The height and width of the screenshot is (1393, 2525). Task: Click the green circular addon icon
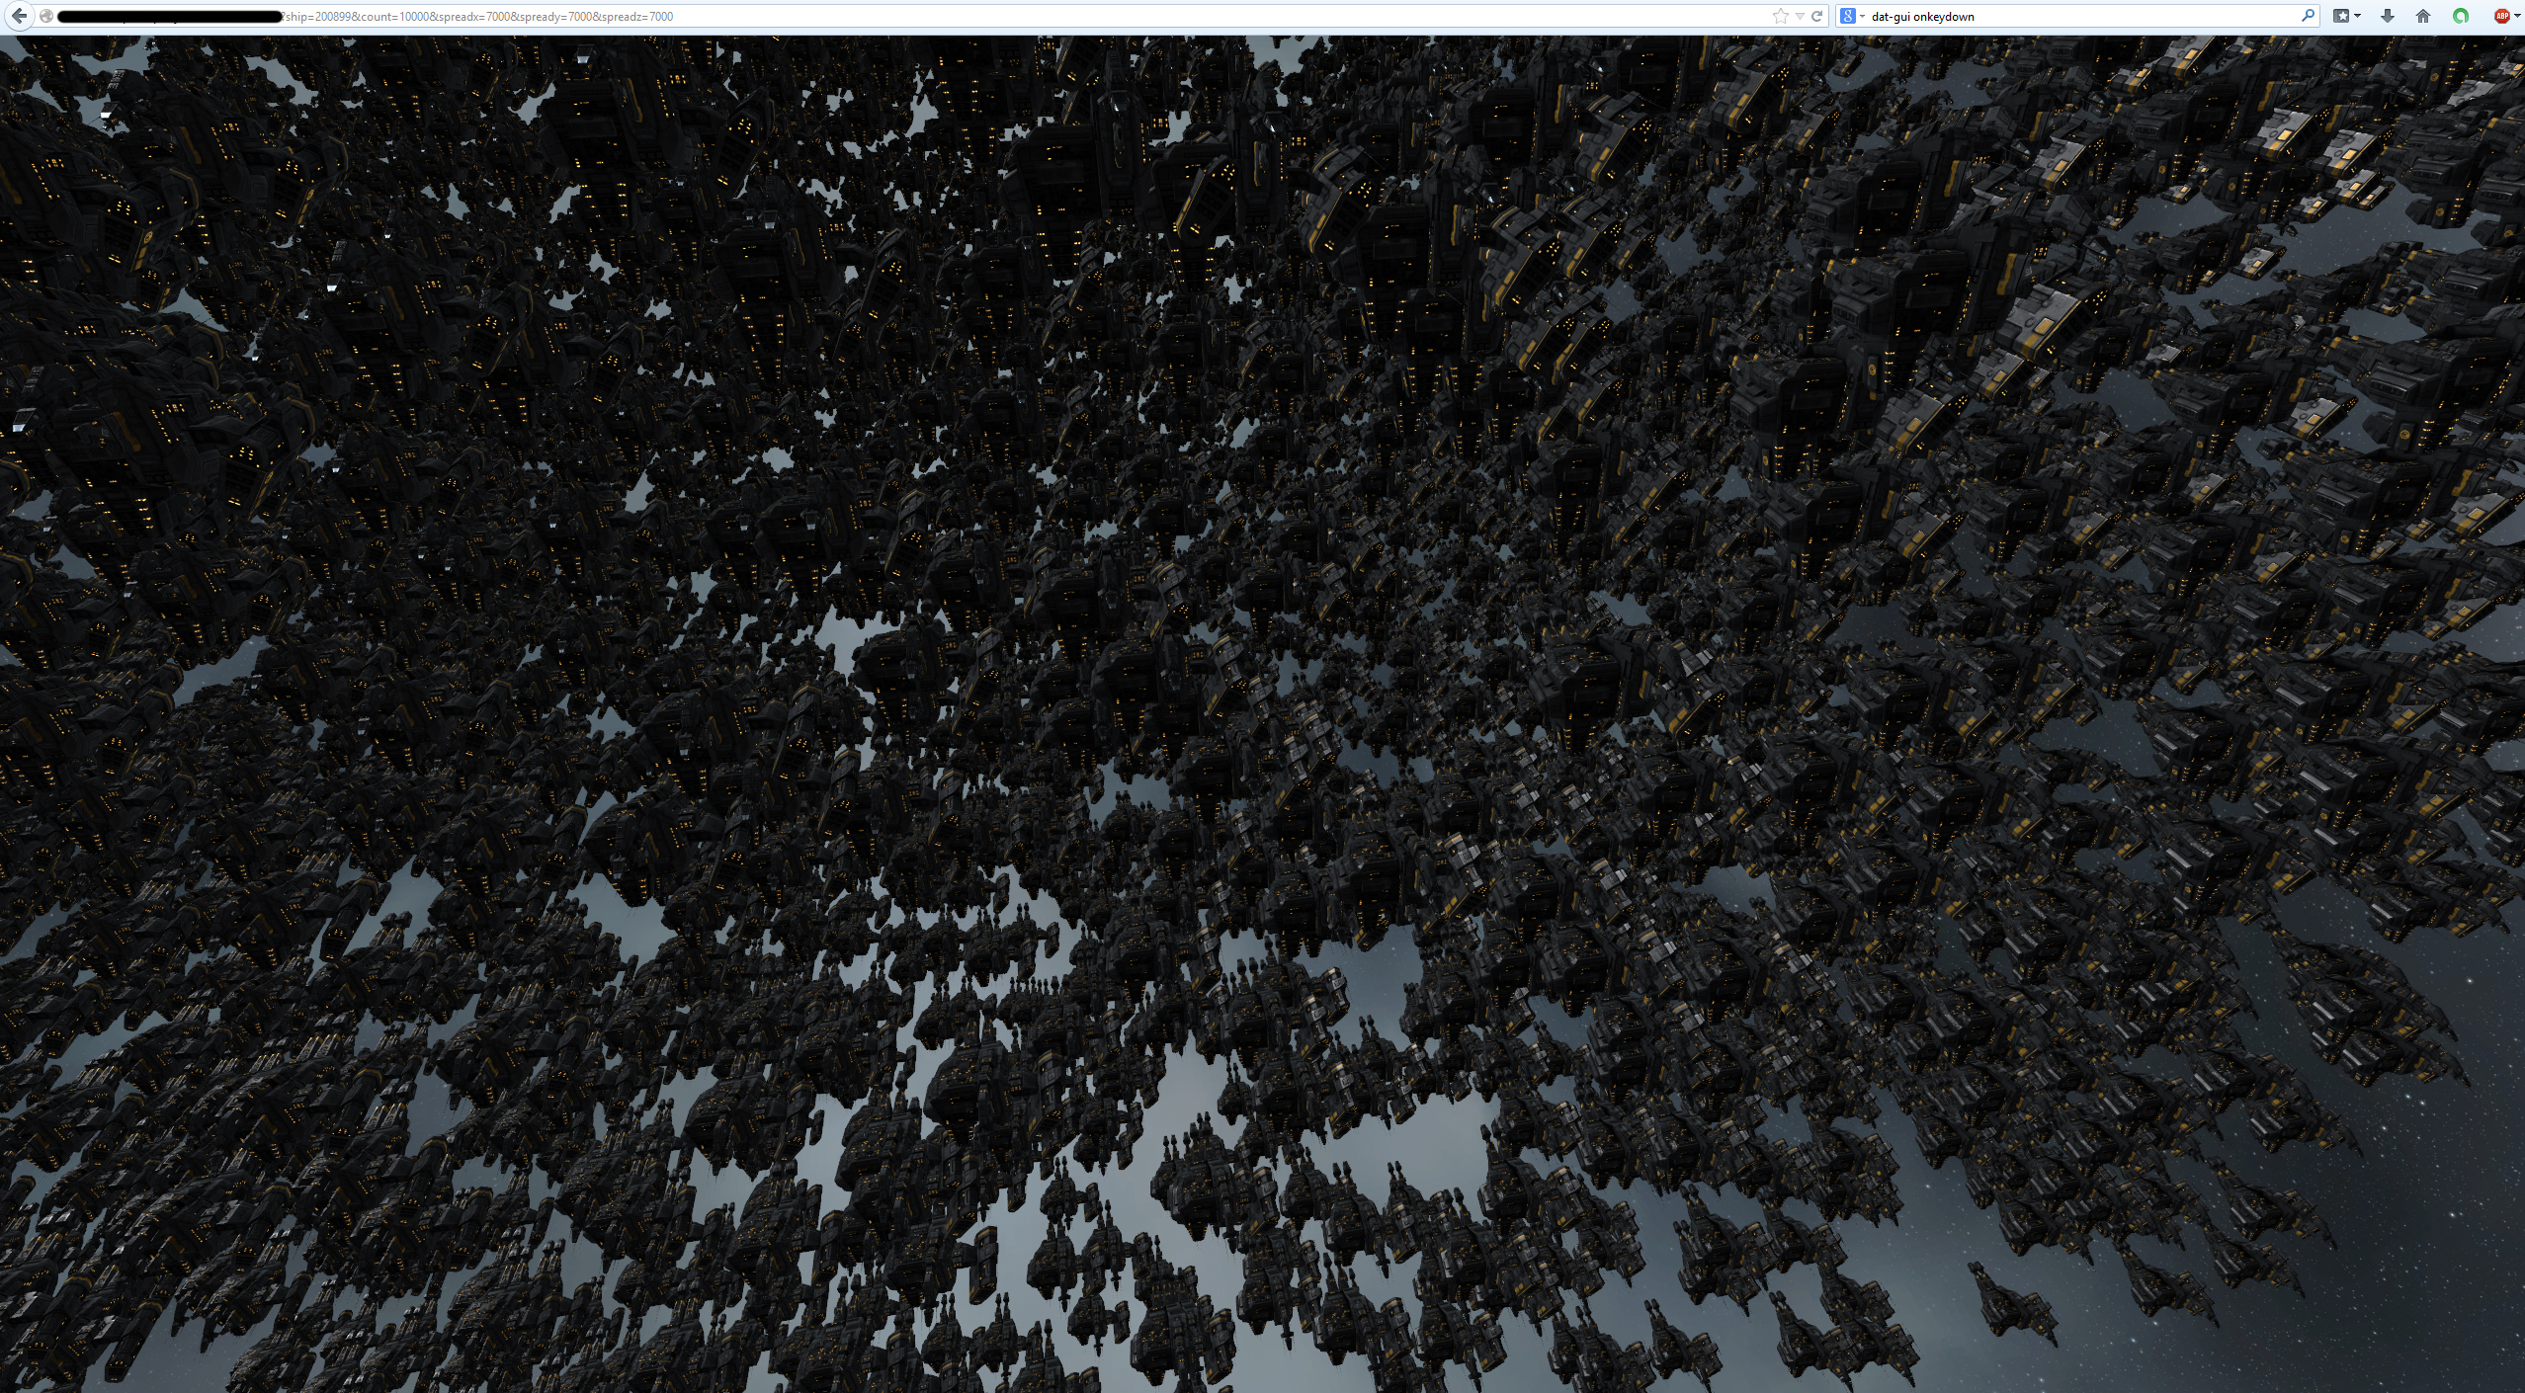tap(2461, 16)
